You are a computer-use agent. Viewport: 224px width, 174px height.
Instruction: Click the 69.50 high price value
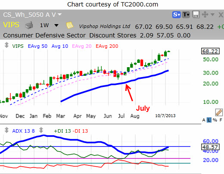pyautogui.click(x=164, y=27)
